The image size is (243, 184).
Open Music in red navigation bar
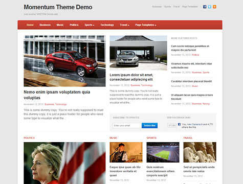click(x=60, y=25)
